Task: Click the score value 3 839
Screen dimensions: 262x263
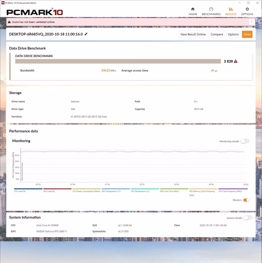Action: 228,61
